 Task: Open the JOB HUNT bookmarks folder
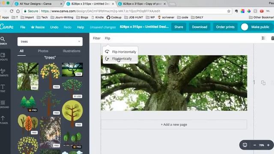tap(134, 17)
